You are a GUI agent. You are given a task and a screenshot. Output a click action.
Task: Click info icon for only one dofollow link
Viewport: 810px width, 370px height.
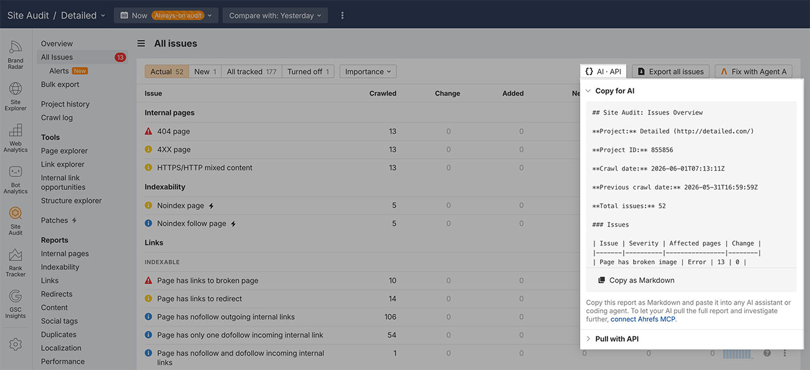pyautogui.click(x=148, y=335)
